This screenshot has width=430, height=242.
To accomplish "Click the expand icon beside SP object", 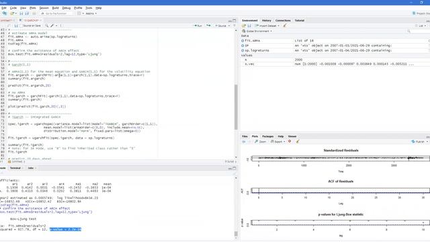I will [x=243, y=46].
